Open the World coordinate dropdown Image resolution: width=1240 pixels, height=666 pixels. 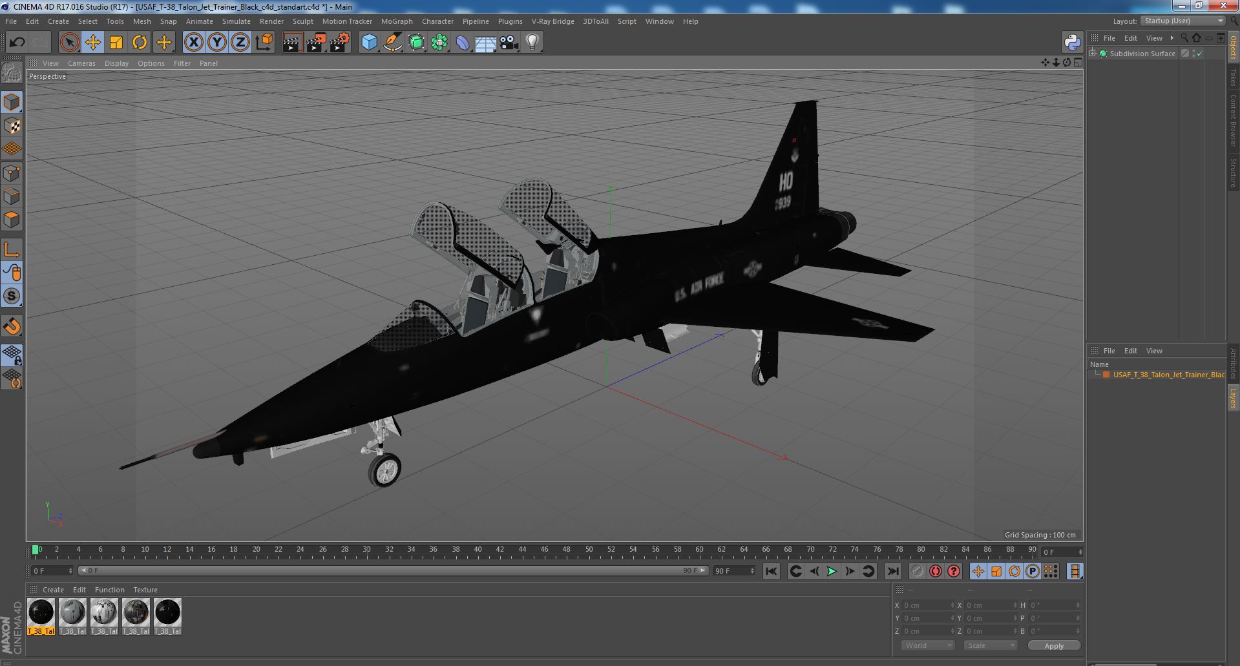click(x=928, y=645)
